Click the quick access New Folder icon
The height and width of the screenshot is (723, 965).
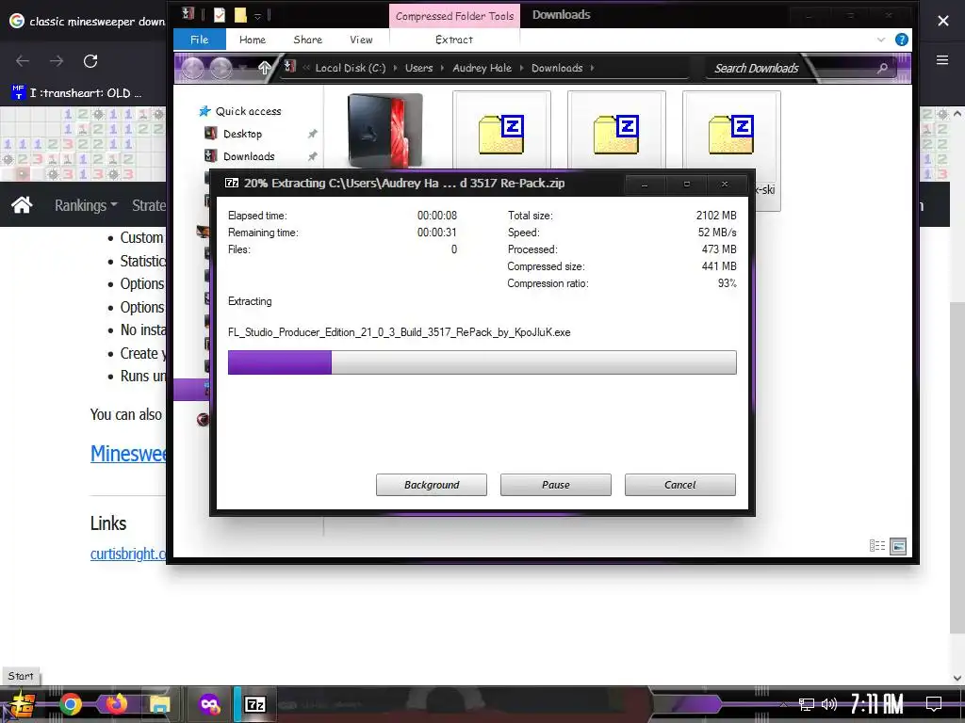coord(240,14)
